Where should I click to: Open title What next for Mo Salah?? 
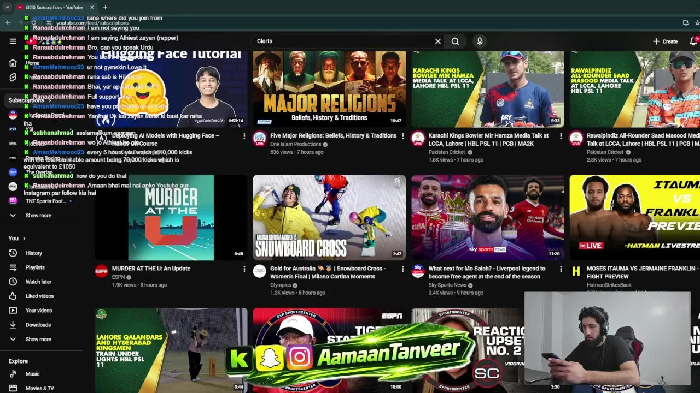click(487, 272)
